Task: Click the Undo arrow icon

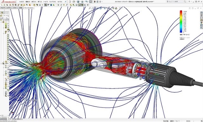Action: [x=86, y=2]
